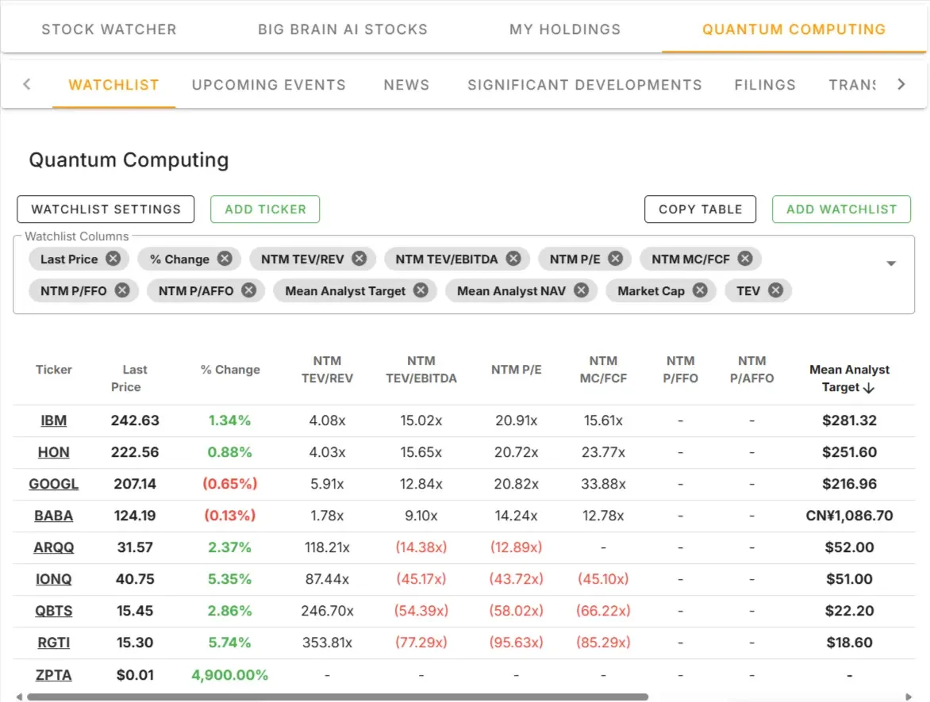Select the Watchlist sub-tab
Image resolution: width=930 pixels, height=702 pixels.
coord(114,85)
